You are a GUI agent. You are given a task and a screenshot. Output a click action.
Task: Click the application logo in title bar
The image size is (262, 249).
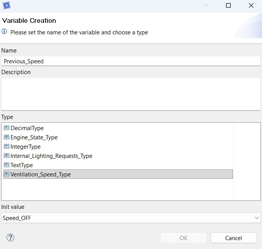coord(7,5)
